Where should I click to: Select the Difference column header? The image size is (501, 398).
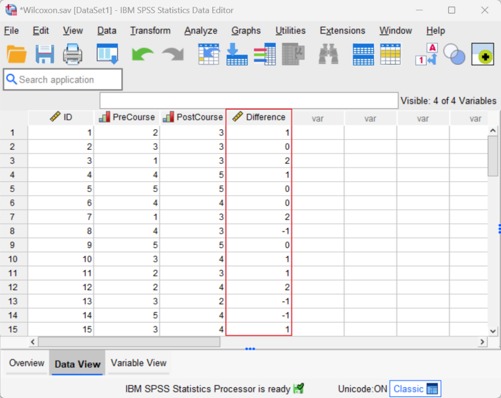click(259, 117)
